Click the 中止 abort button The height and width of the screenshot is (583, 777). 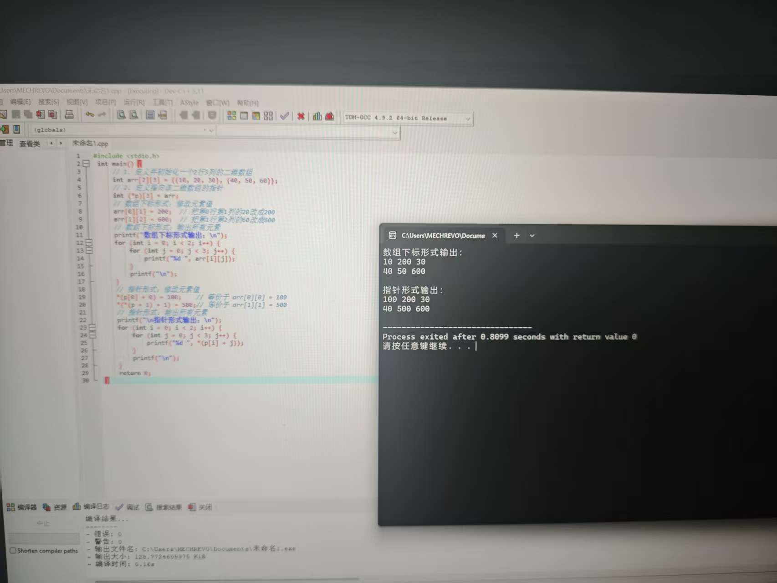pos(43,523)
